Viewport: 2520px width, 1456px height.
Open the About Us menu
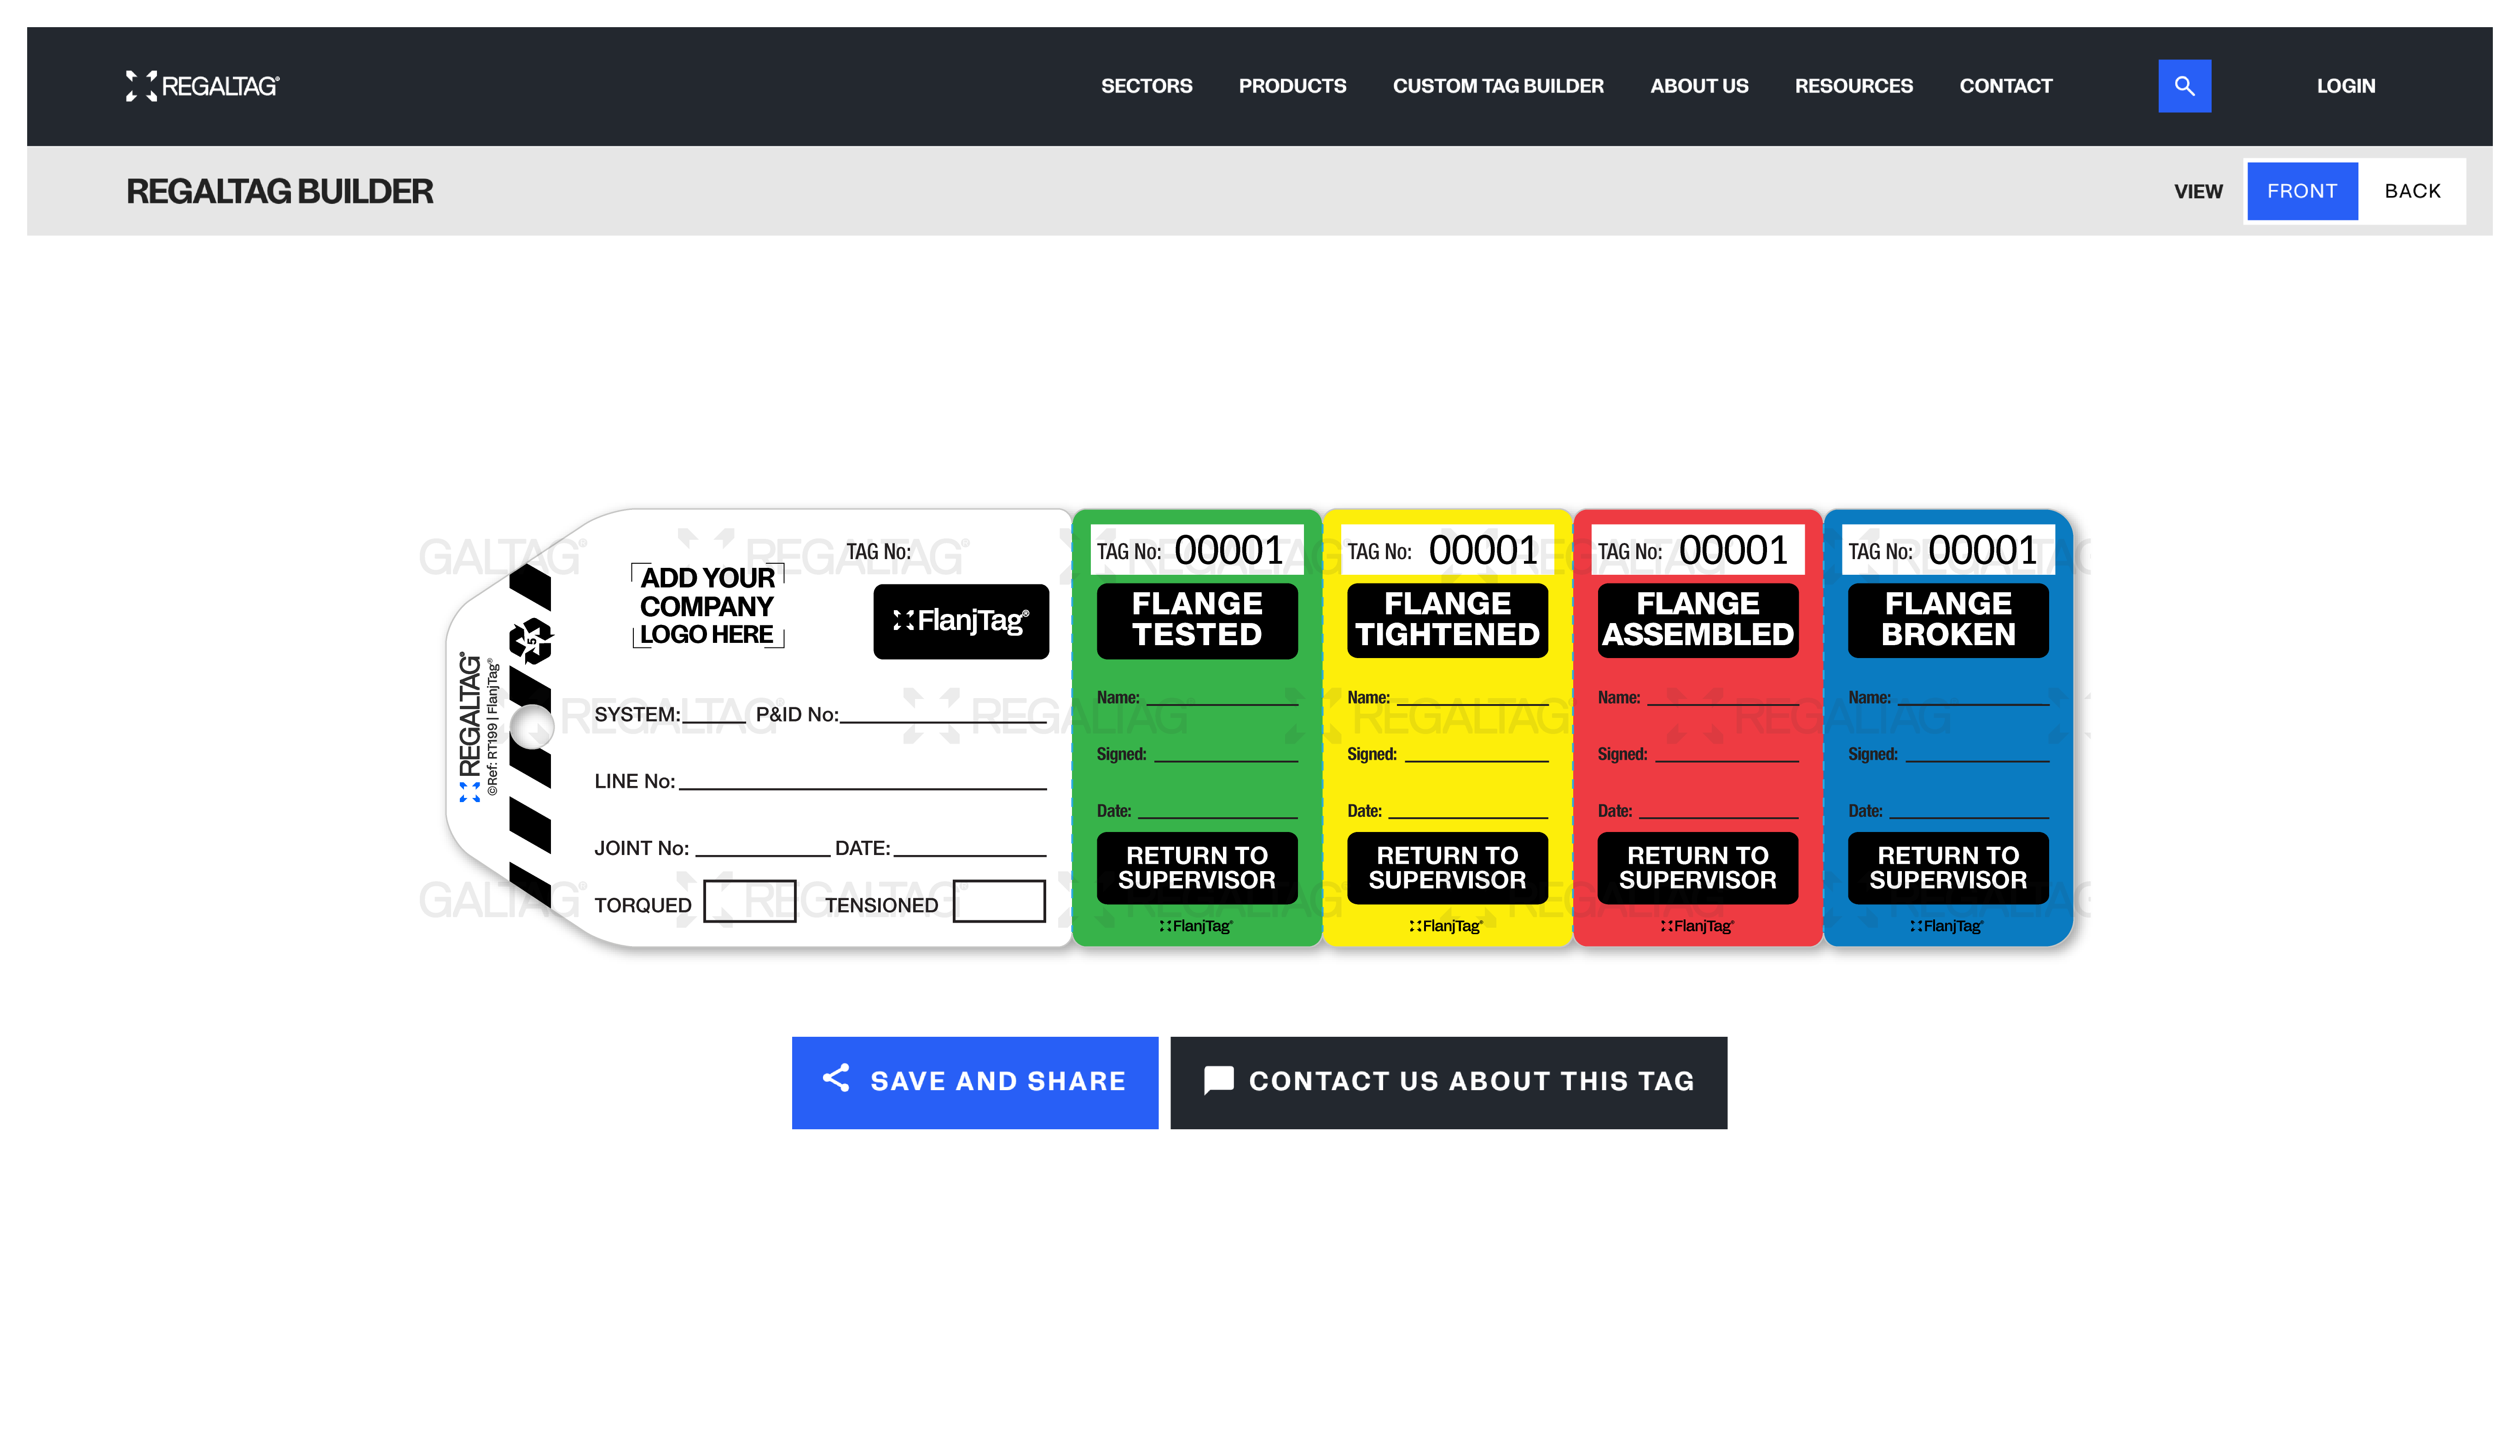coord(1699,86)
